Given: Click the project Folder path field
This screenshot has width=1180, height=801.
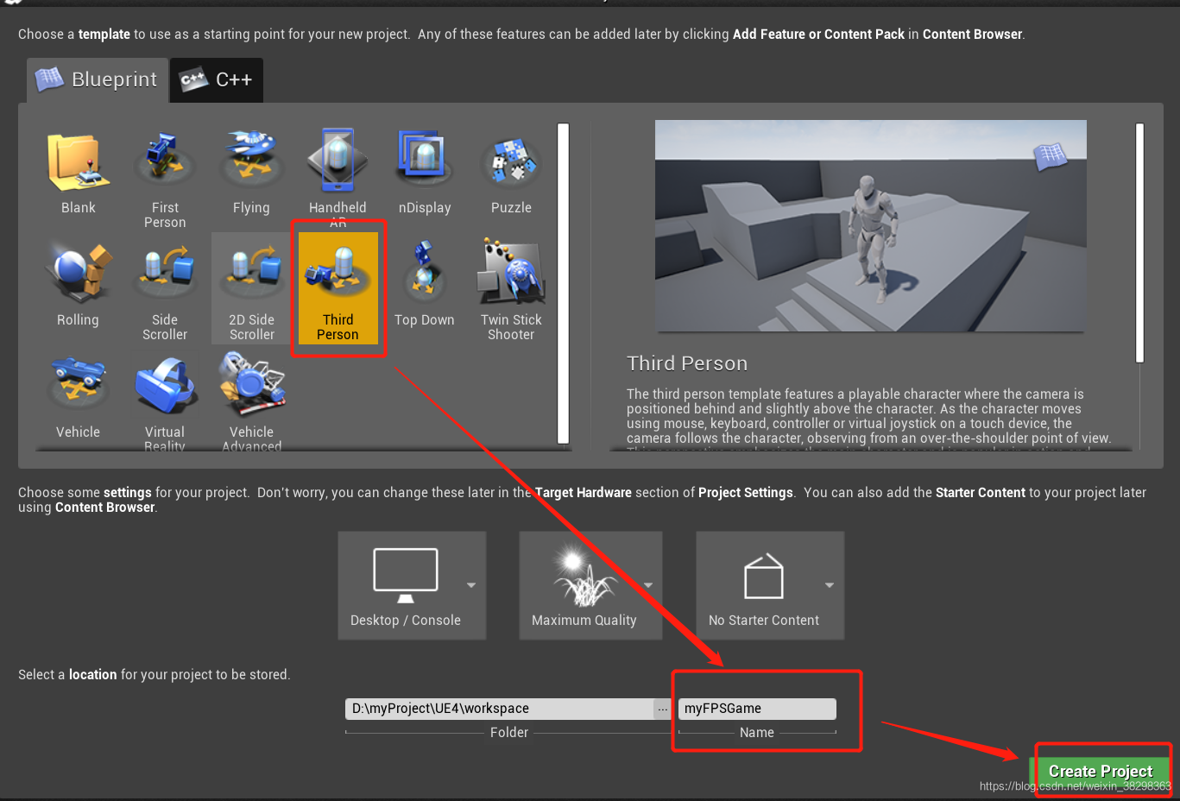Looking at the screenshot, I should pos(500,709).
